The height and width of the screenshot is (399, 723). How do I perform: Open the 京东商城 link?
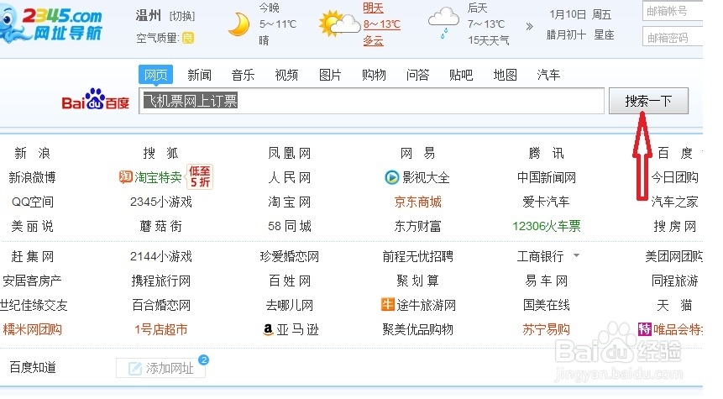(417, 202)
